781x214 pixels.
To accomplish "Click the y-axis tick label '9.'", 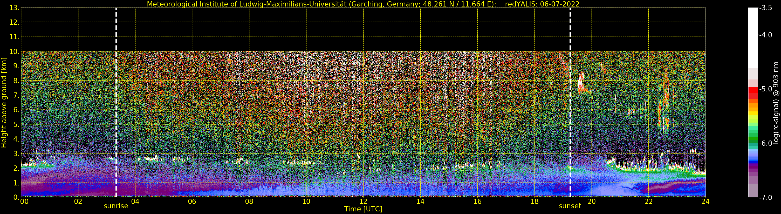I will point(16,66).
